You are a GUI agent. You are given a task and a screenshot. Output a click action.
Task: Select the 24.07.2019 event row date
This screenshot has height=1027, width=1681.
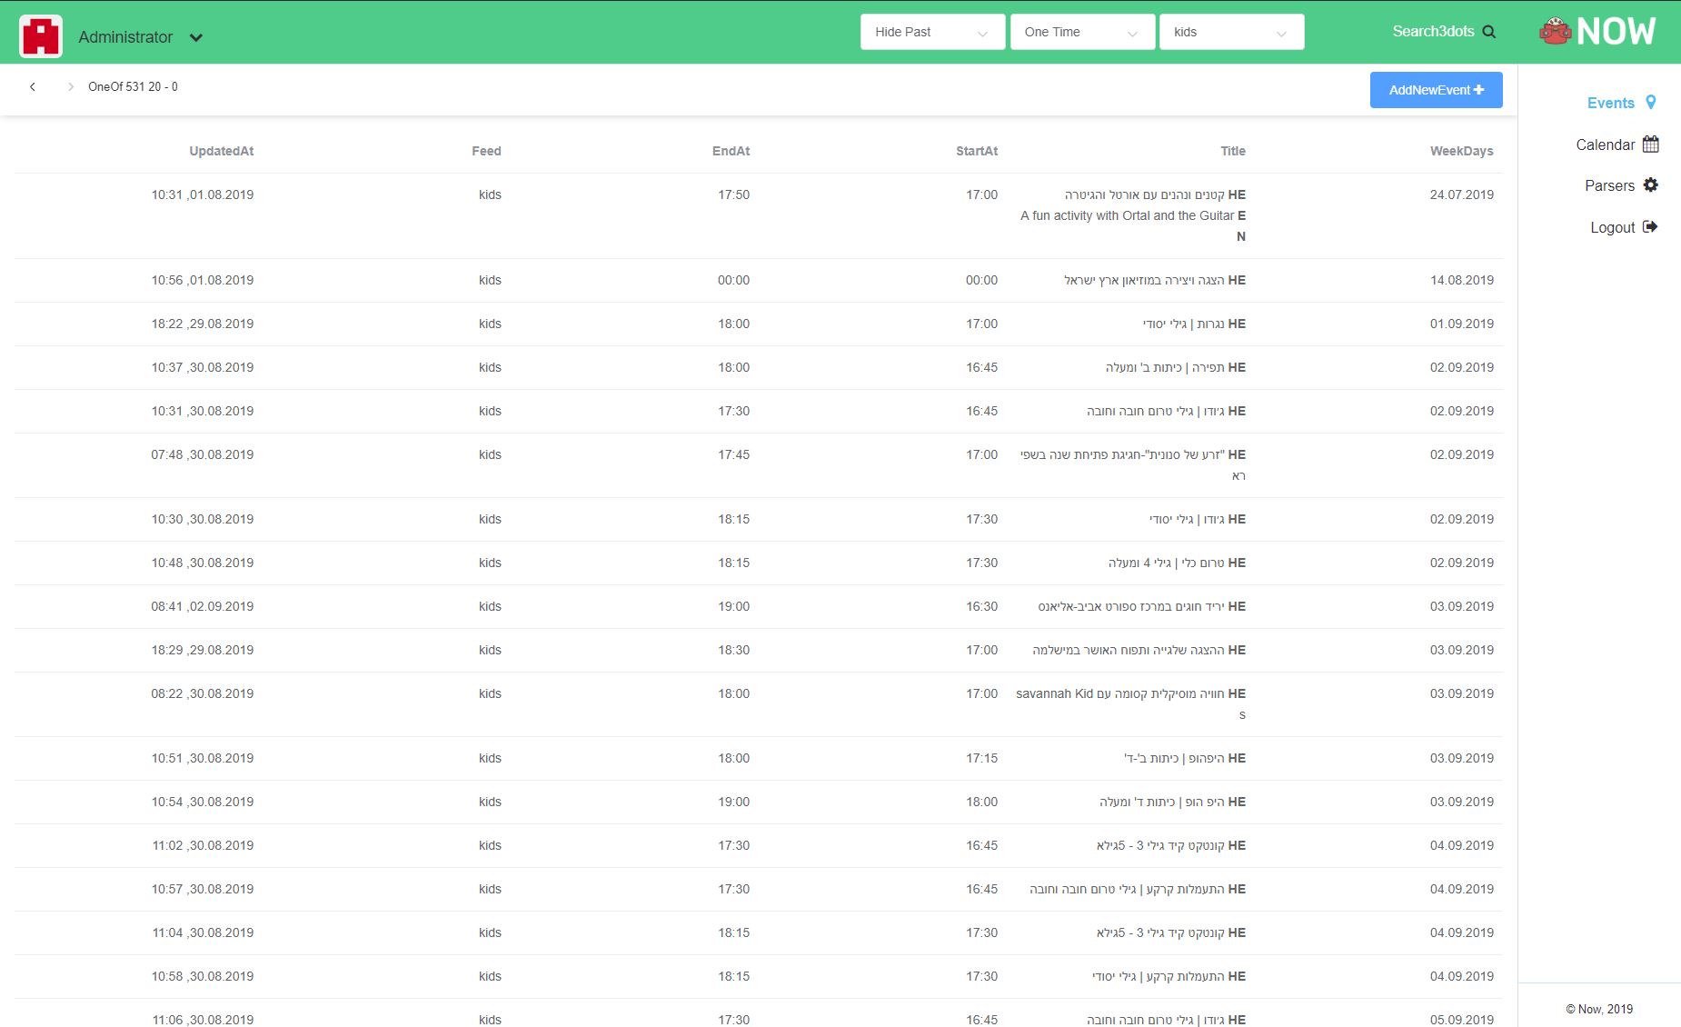(1461, 194)
